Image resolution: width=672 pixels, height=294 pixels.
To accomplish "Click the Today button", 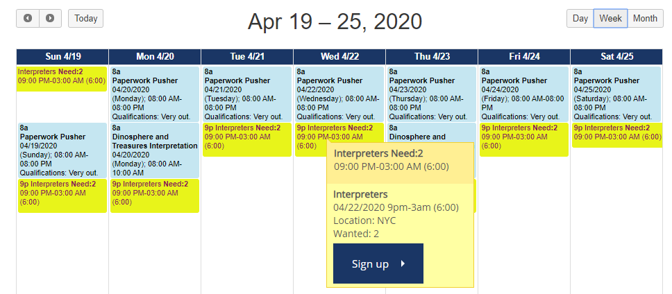I will tap(85, 18).
